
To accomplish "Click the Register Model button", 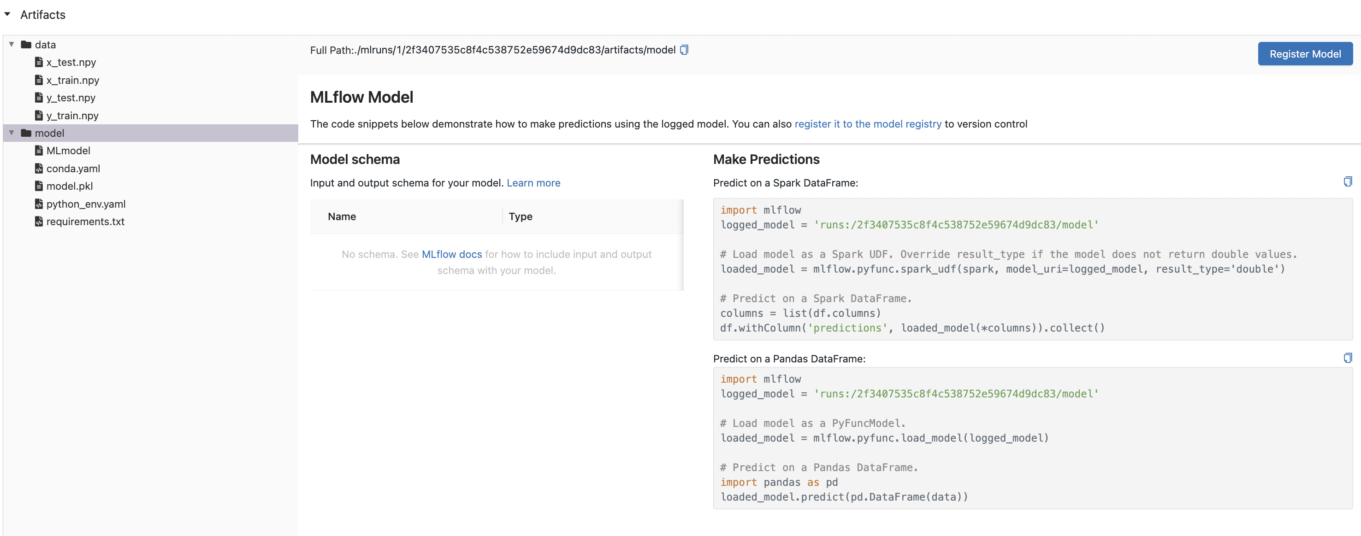I will pyautogui.click(x=1305, y=53).
